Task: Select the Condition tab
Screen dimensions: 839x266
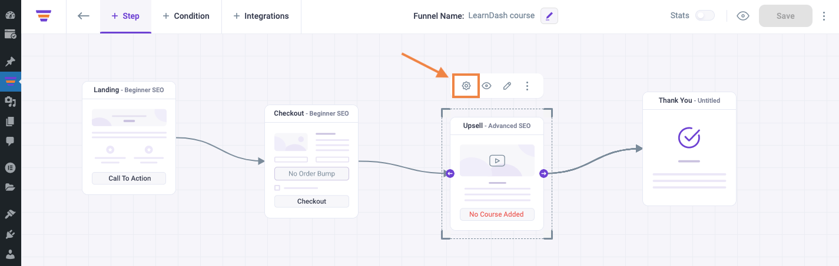Action: [x=186, y=16]
